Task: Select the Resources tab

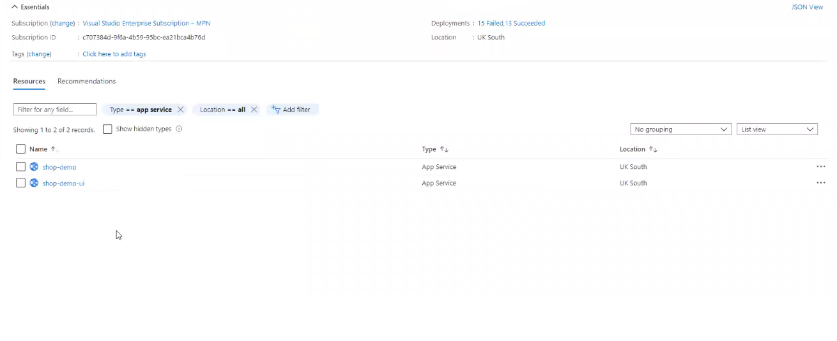Action: pyautogui.click(x=29, y=82)
